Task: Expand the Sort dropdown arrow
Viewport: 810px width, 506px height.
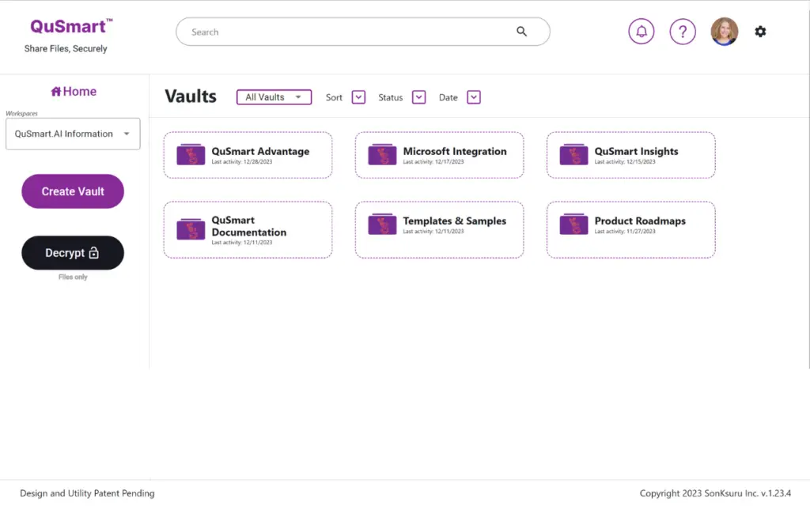Action: click(358, 97)
